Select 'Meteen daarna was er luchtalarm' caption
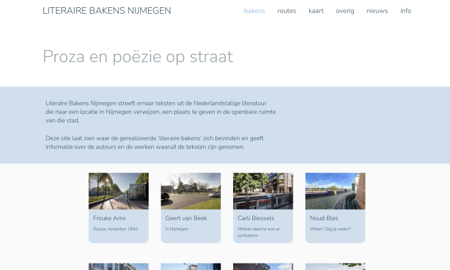This screenshot has width=450, height=270. coord(259,232)
